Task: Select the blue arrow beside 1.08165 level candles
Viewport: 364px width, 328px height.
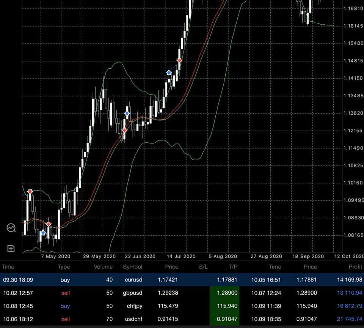Action: click(x=43, y=233)
